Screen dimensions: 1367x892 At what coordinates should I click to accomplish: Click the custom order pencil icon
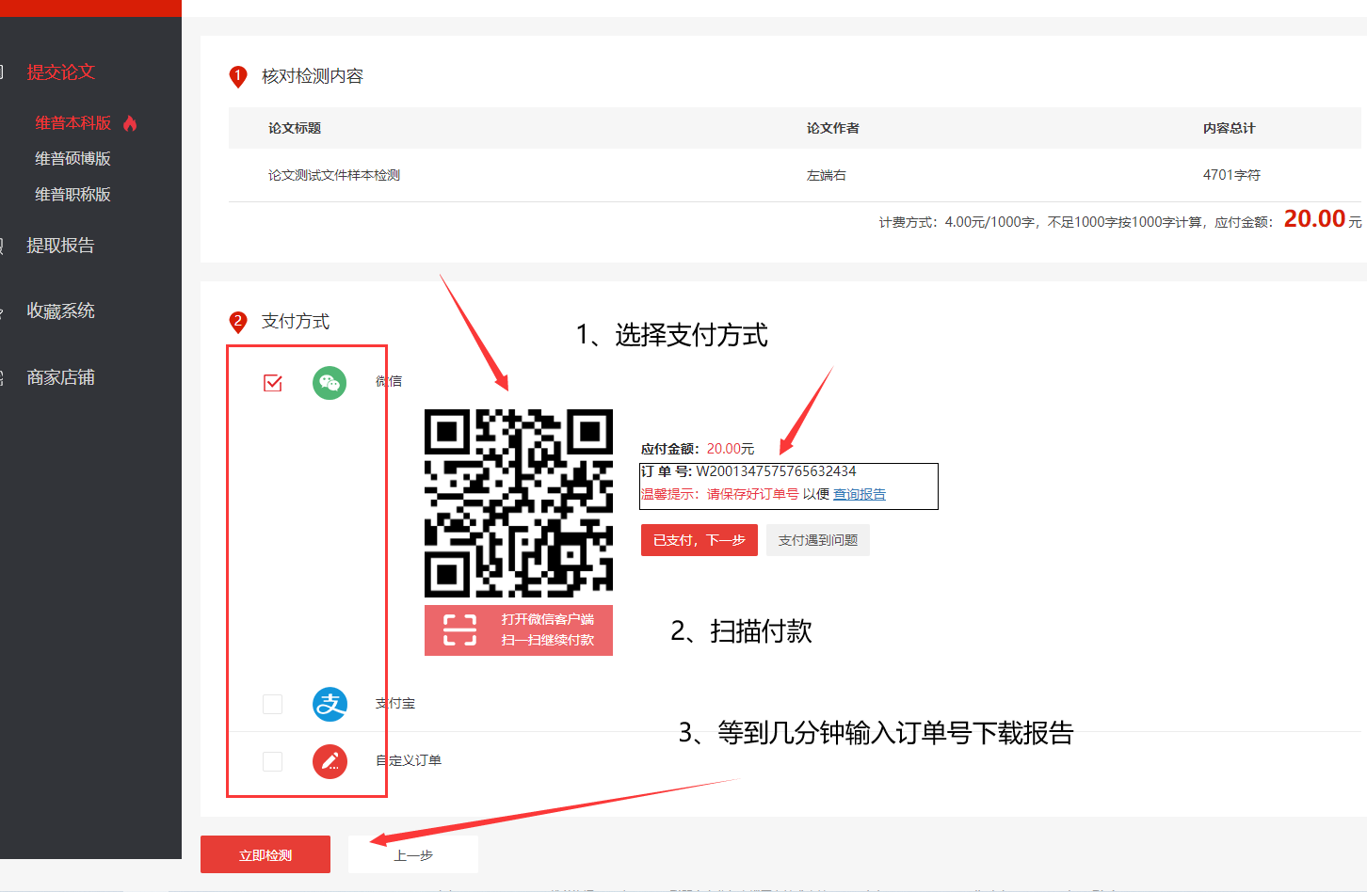click(x=330, y=761)
